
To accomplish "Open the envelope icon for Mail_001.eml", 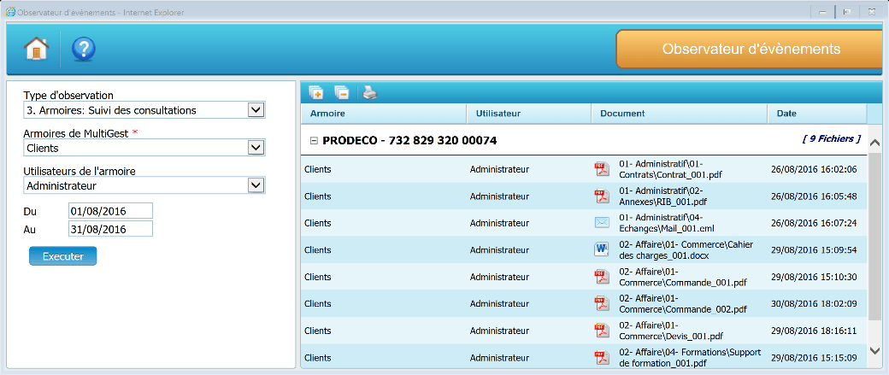I will click(x=601, y=223).
